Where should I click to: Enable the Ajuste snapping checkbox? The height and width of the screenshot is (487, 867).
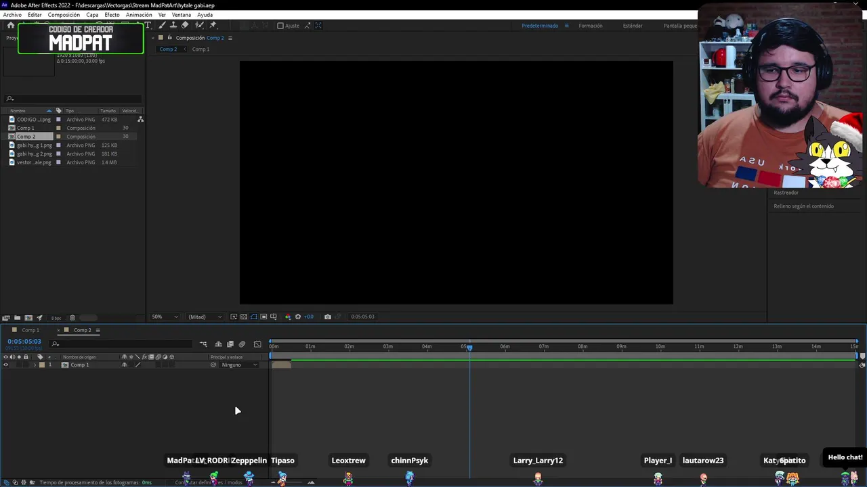[280, 26]
